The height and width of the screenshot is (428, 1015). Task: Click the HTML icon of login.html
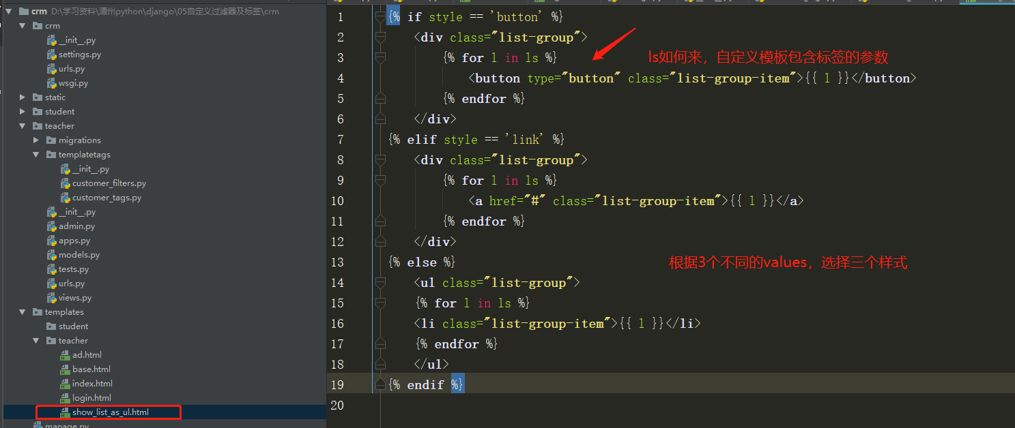[66, 398]
